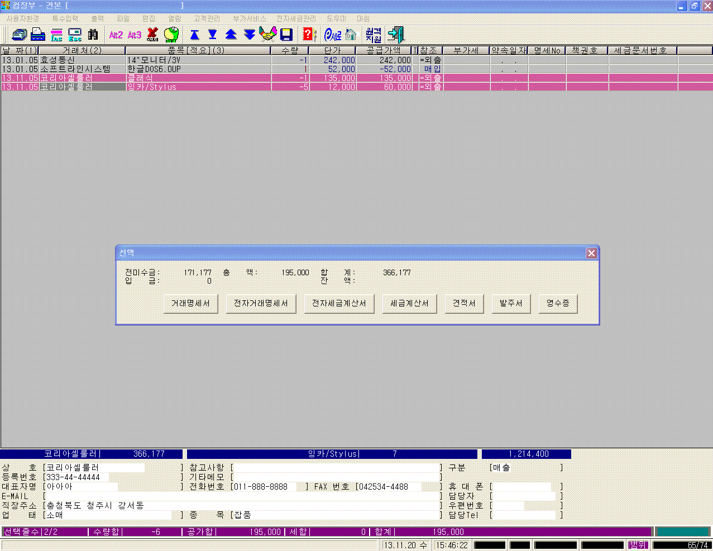Image resolution: width=713 pixels, height=551 pixels.
Task: Click the green frog toolbar icon
Action: click(171, 35)
